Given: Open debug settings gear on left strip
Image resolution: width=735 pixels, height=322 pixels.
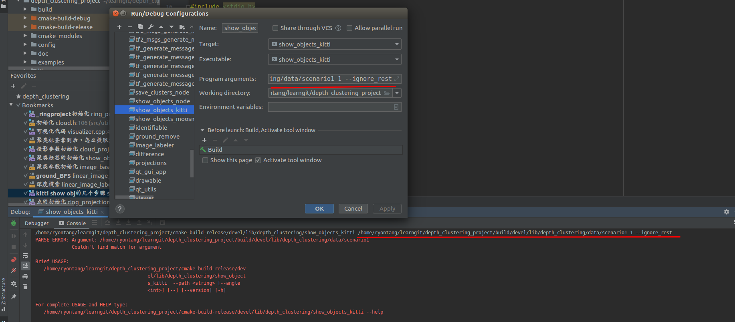Looking at the screenshot, I should (14, 284).
